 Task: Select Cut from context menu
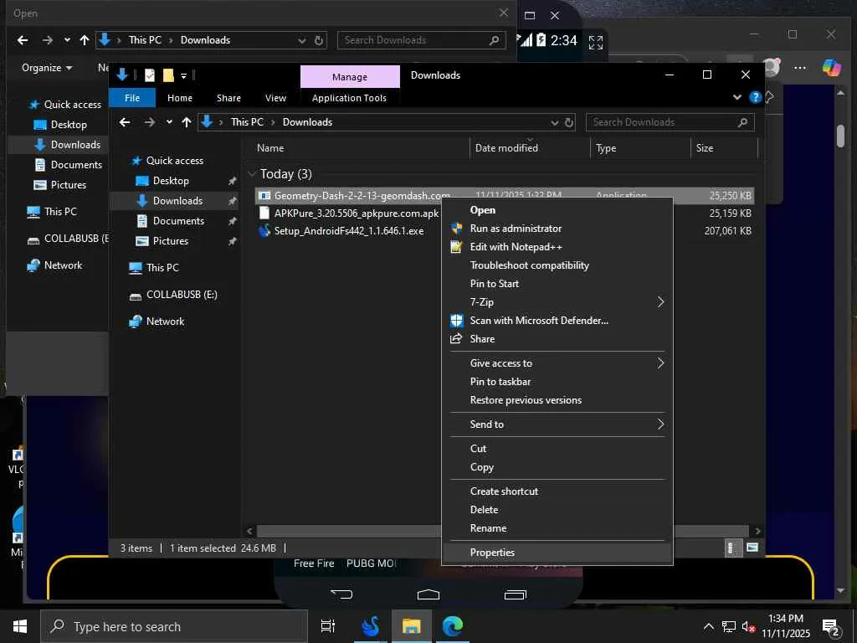pyautogui.click(x=478, y=449)
